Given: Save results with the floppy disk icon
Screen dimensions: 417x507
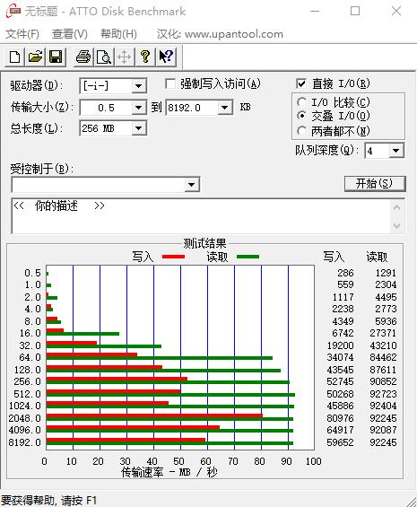Looking at the screenshot, I should pos(56,57).
